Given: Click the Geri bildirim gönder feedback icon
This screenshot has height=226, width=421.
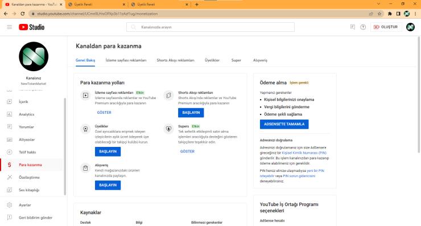Looking at the screenshot, I should point(10,217).
